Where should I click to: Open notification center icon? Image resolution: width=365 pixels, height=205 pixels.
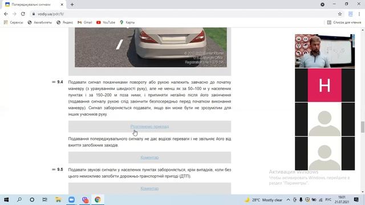coord(356,200)
